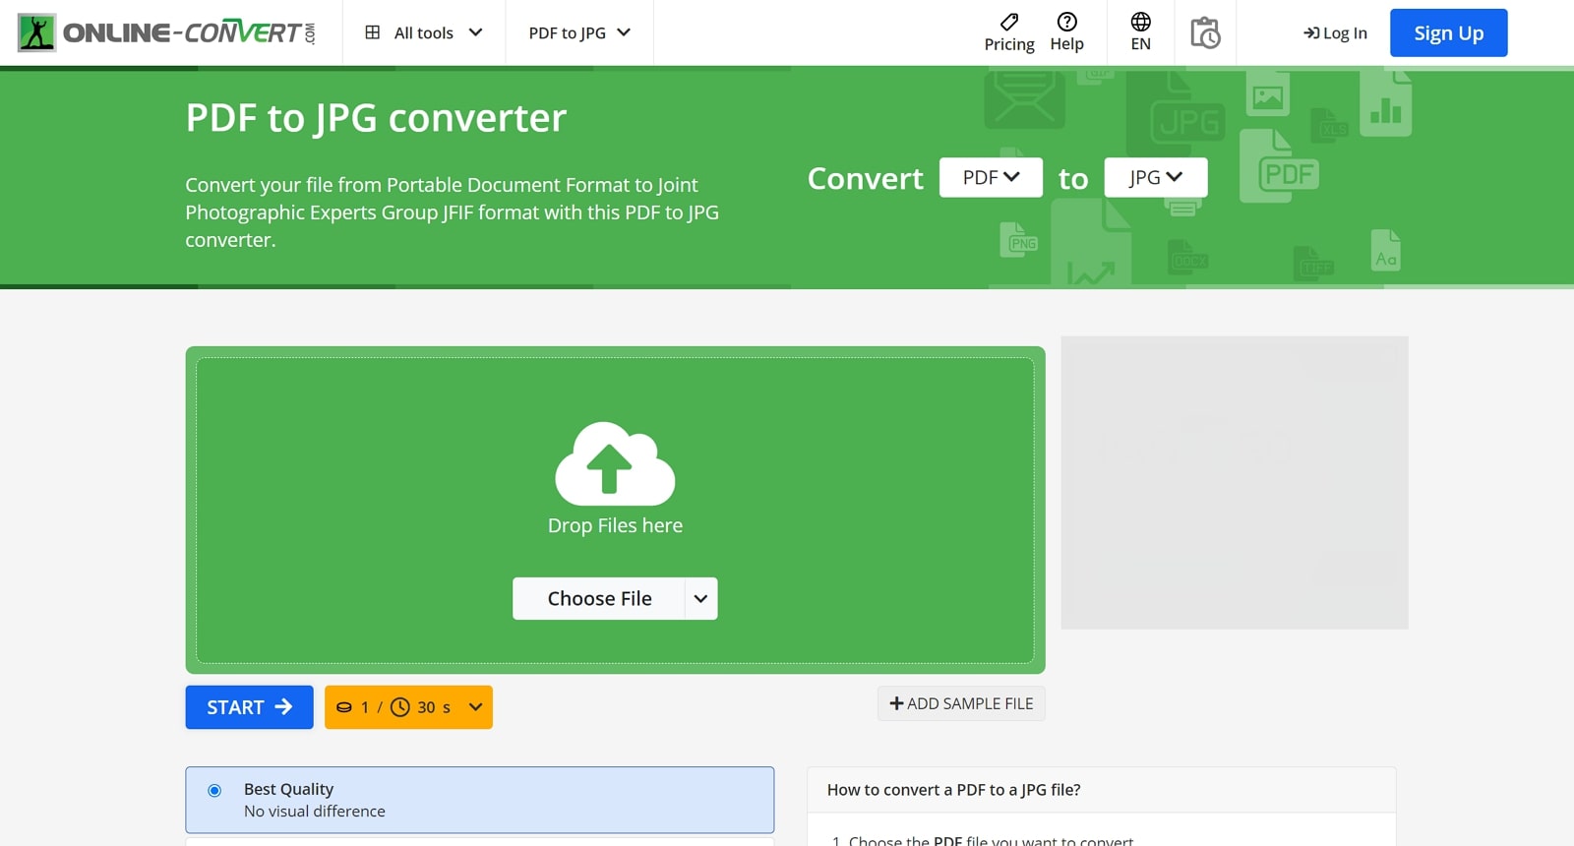Select the Best Quality radio option
The width and height of the screenshot is (1574, 846).
(x=214, y=790)
